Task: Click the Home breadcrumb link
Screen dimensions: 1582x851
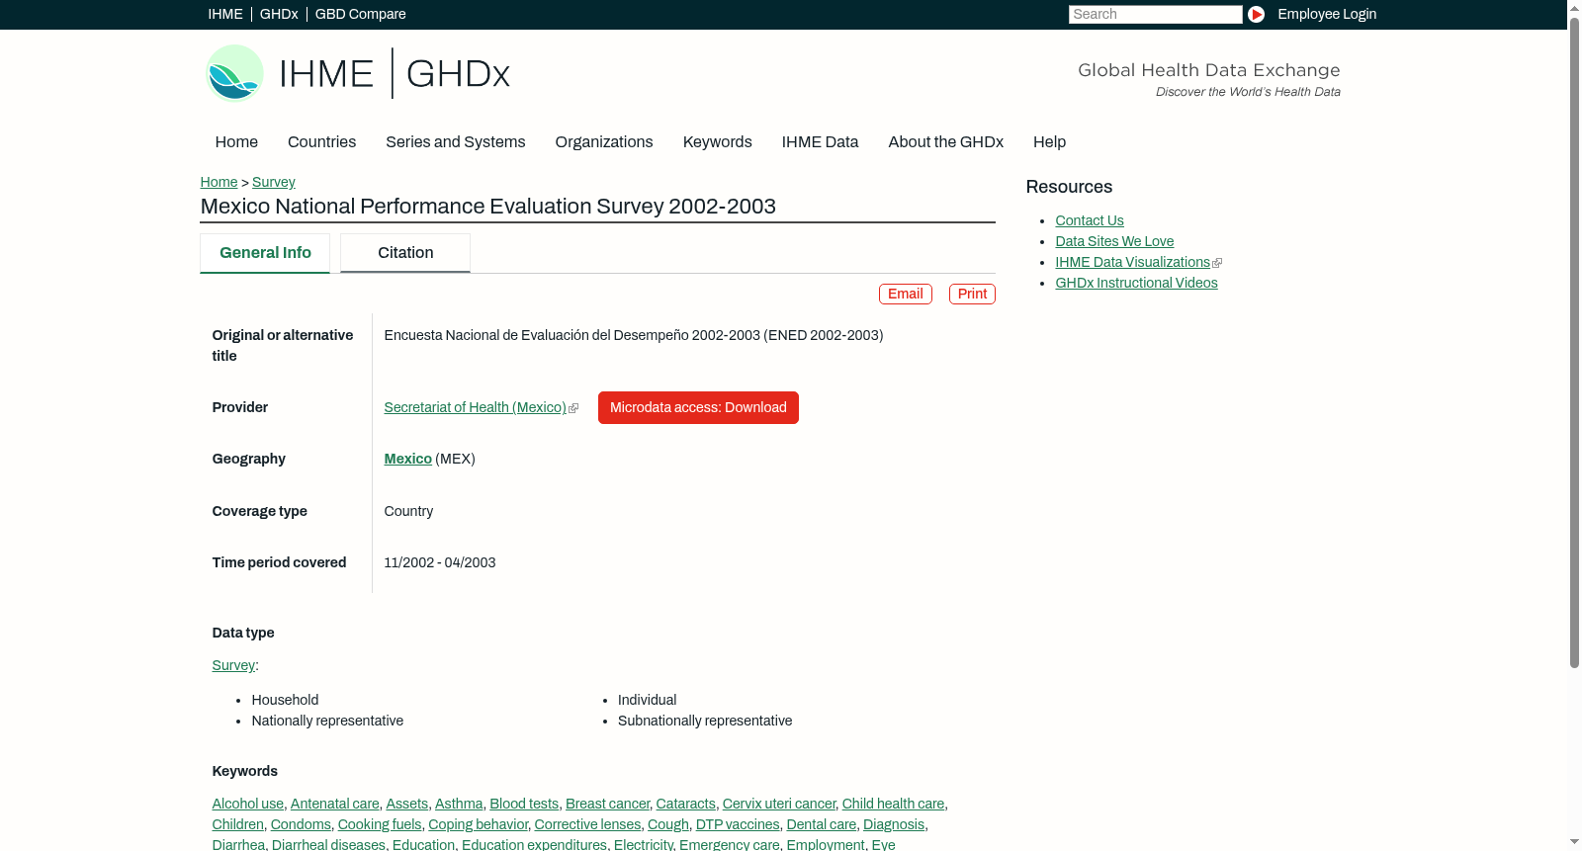Action: pyautogui.click(x=219, y=182)
